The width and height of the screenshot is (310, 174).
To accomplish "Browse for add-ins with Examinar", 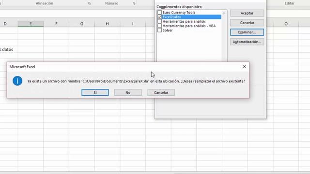I will [x=247, y=32].
